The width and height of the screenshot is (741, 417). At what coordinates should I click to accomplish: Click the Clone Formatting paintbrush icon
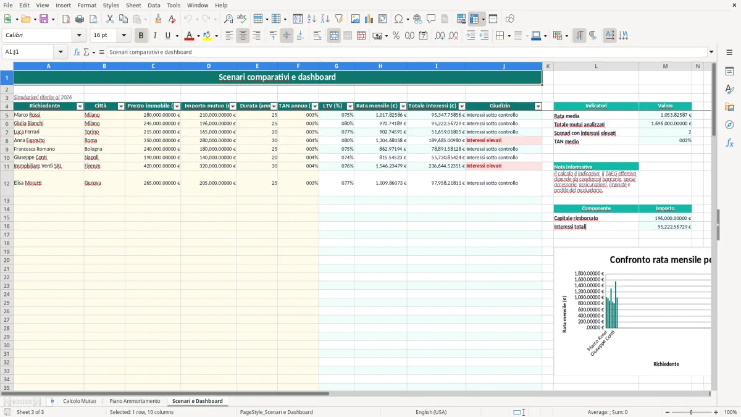coord(158,19)
